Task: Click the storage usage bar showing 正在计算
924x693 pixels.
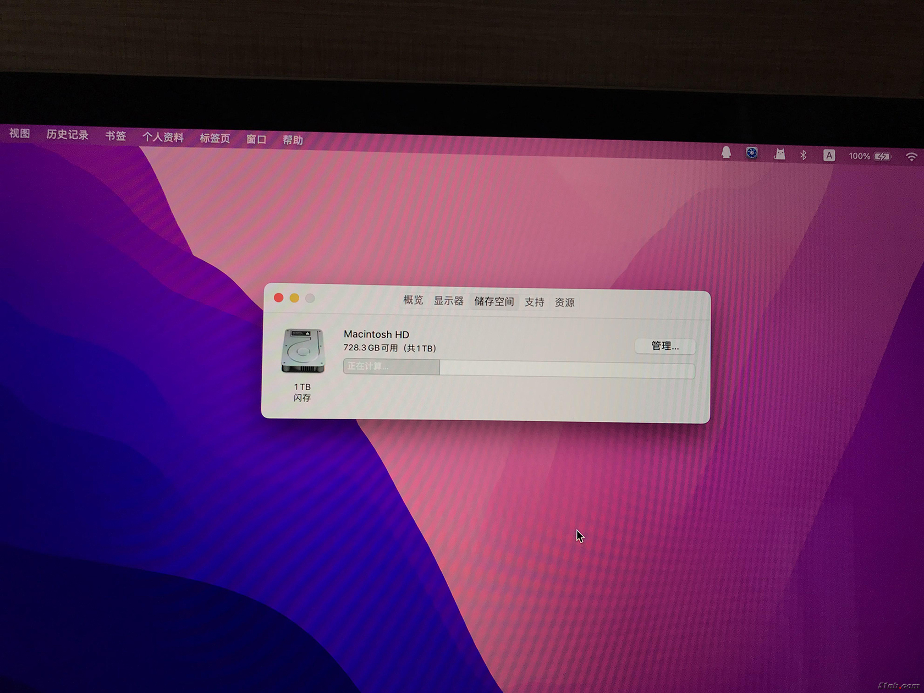Action: [x=519, y=368]
